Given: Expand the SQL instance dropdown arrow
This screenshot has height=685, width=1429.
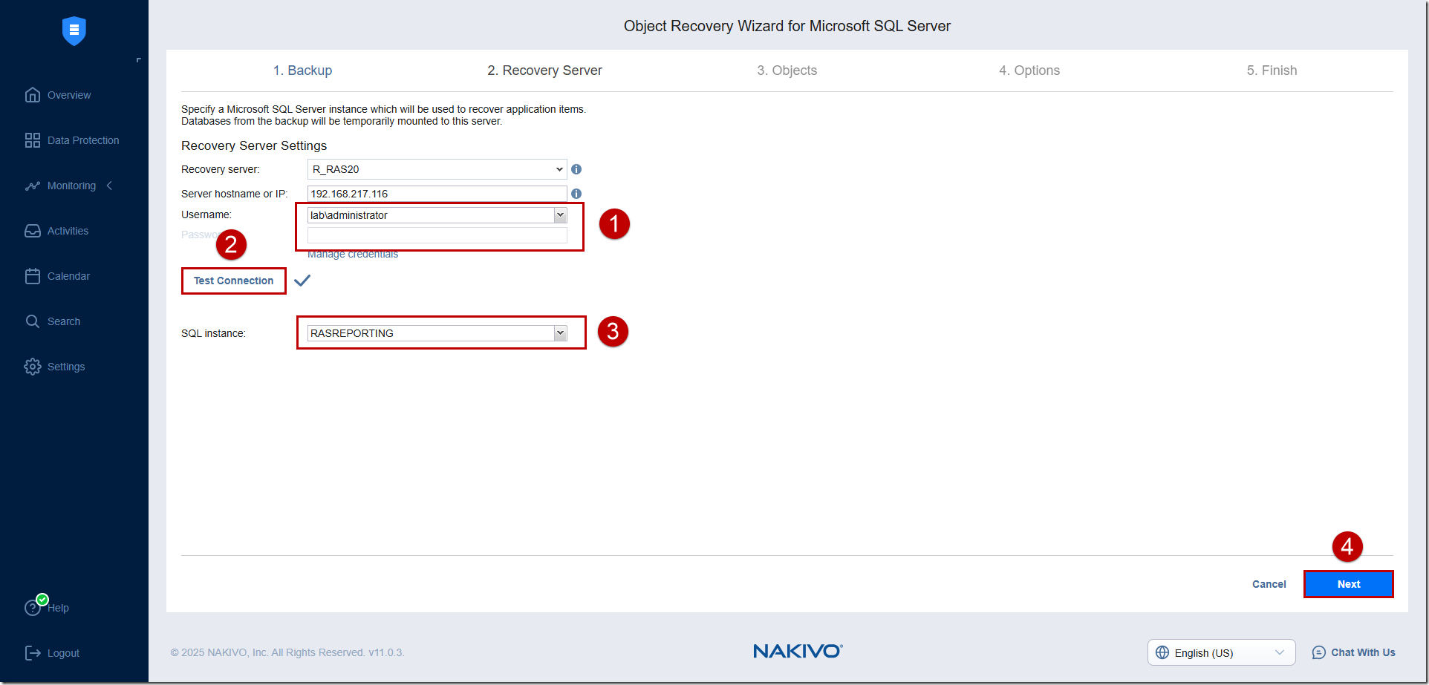Looking at the screenshot, I should click(560, 333).
